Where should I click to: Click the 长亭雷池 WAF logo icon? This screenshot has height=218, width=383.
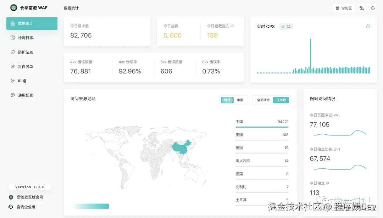[14, 7]
